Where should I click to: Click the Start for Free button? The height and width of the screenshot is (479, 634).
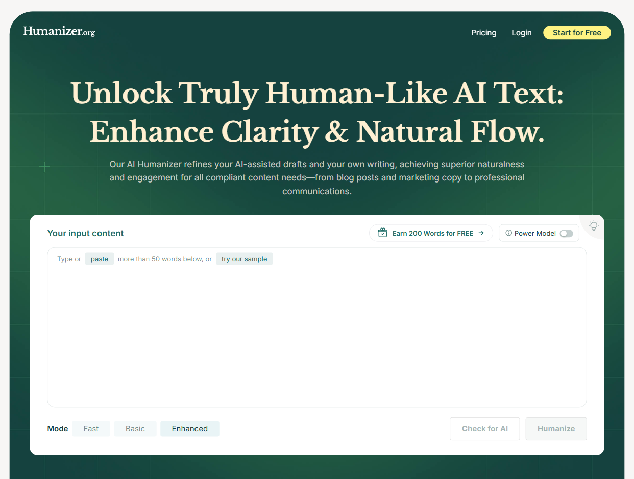pyautogui.click(x=577, y=32)
